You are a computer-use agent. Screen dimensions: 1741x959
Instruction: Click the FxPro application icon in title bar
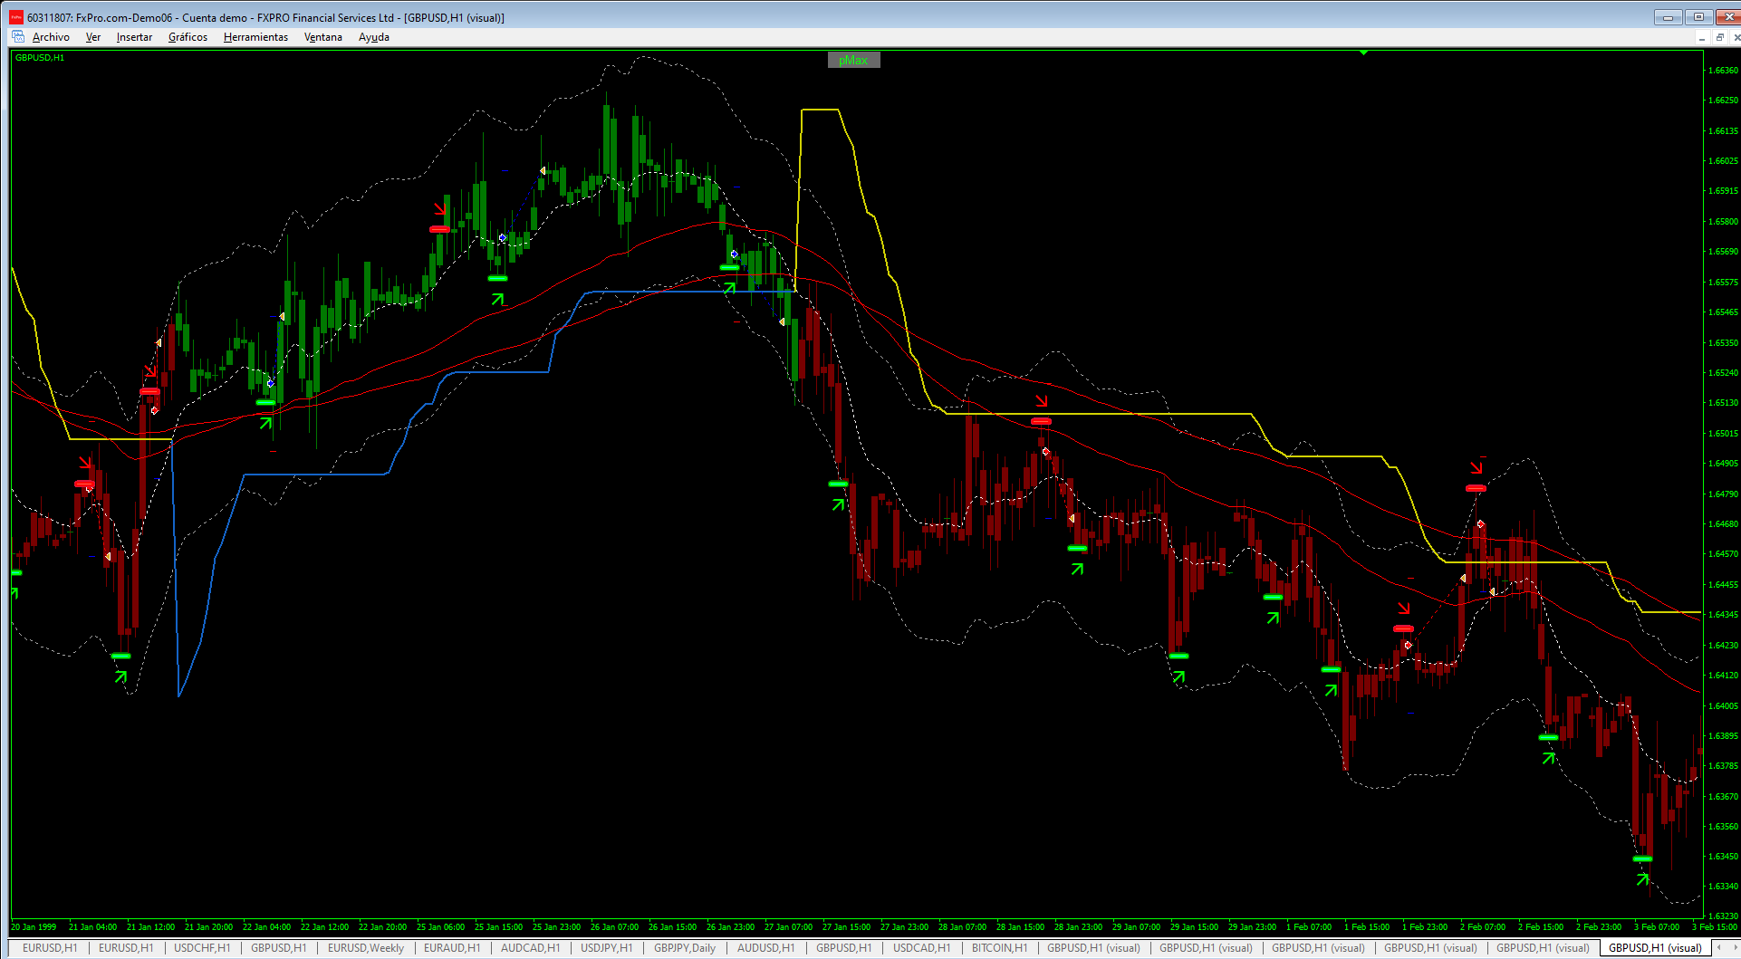click(15, 17)
